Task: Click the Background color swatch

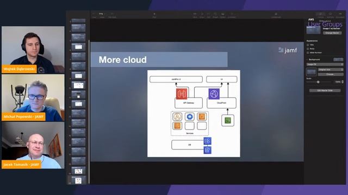Action: (338, 60)
